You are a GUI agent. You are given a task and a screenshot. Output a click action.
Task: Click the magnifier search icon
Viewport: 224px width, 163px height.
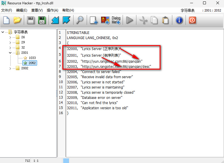80,20
